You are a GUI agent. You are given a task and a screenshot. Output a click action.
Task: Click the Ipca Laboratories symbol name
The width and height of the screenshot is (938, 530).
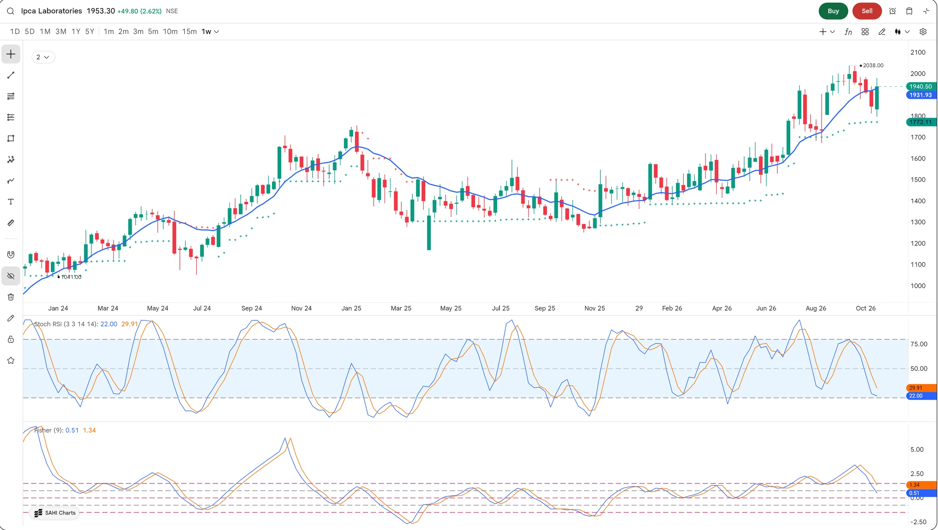point(52,11)
